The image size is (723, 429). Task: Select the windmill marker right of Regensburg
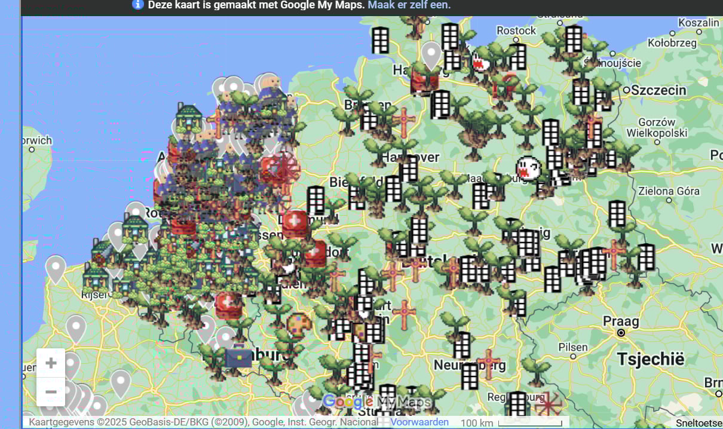click(547, 406)
